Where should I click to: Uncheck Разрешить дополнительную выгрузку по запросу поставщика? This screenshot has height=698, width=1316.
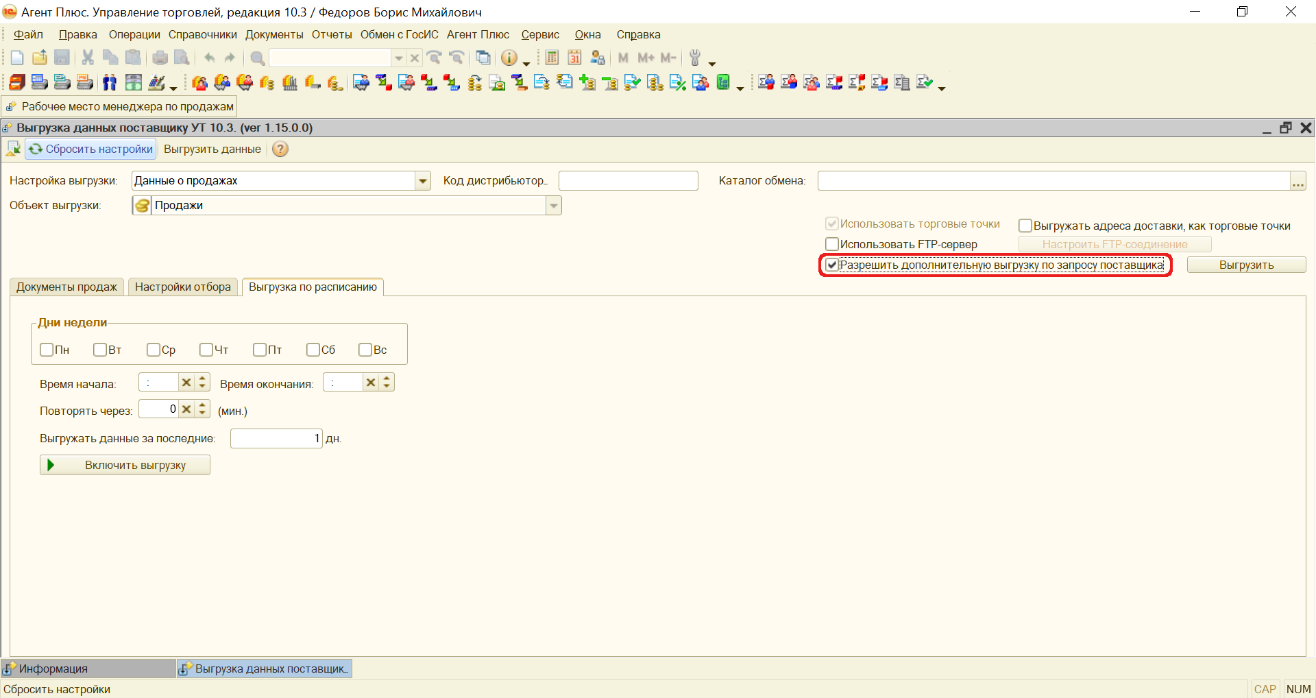click(x=832, y=265)
